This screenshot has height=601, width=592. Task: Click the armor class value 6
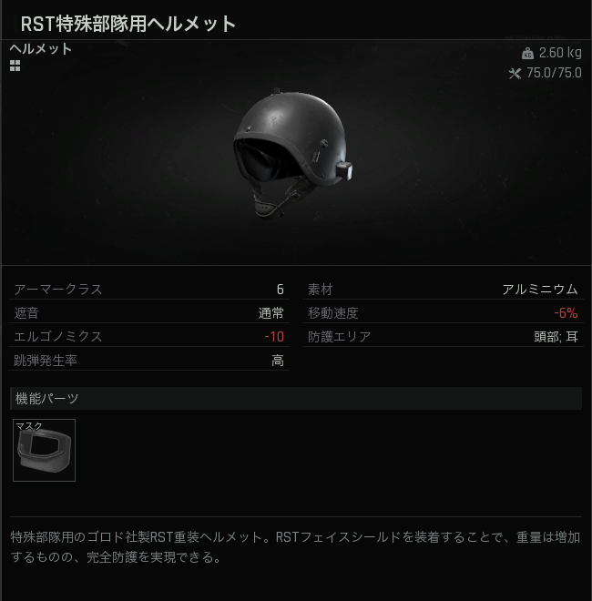click(281, 290)
